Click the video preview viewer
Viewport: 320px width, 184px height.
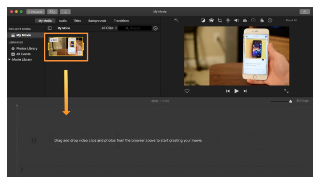coord(237,56)
